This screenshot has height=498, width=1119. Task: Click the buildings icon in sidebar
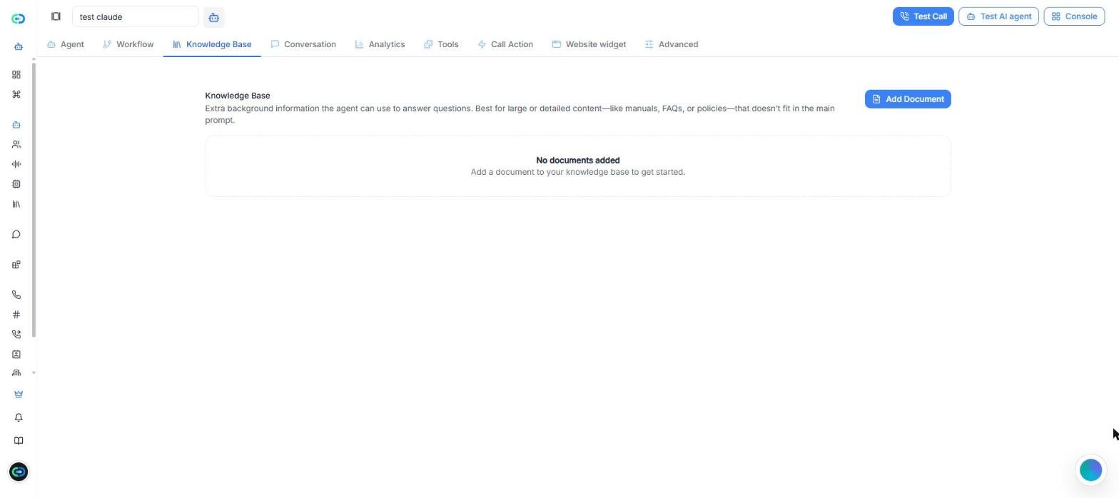click(x=16, y=372)
